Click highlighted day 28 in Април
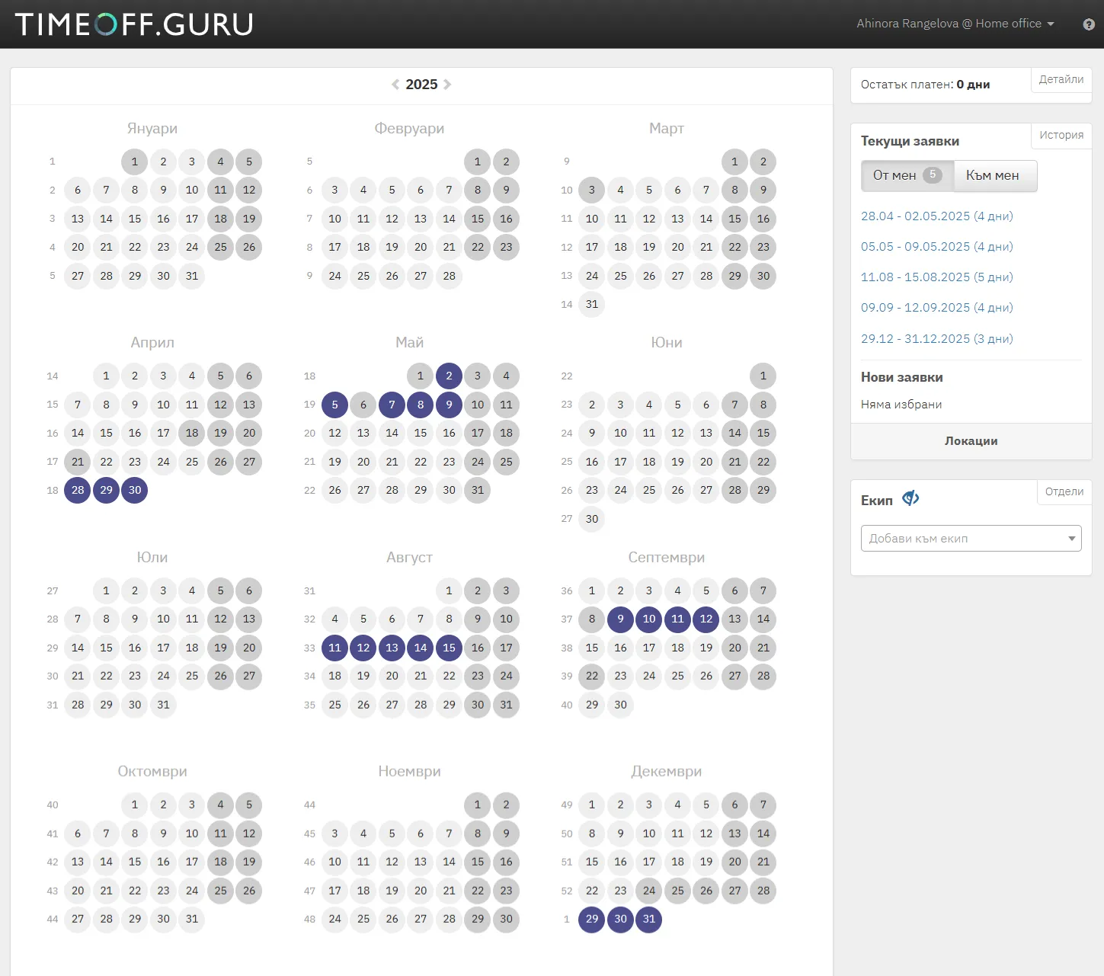The image size is (1104, 976). [x=78, y=490]
